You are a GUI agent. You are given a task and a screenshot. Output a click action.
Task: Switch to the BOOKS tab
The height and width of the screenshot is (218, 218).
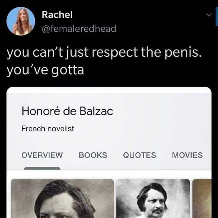pyautogui.click(x=93, y=155)
